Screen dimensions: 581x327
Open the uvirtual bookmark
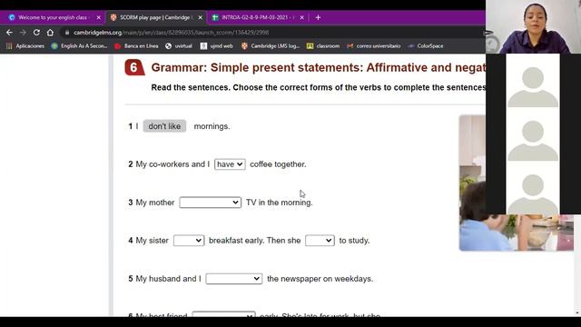pos(179,46)
